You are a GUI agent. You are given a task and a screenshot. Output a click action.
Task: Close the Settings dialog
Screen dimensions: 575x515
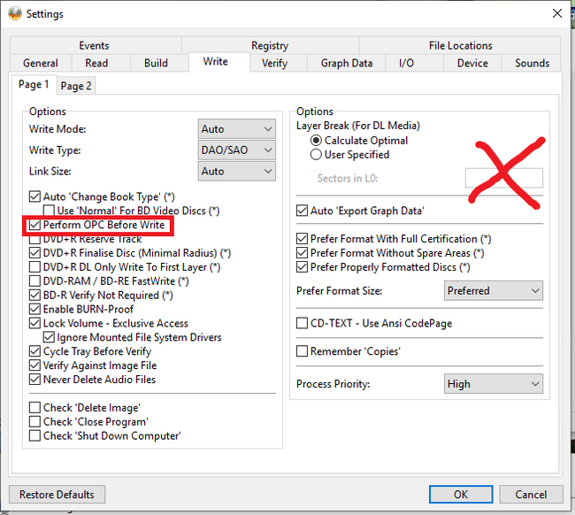coord(557,13)
